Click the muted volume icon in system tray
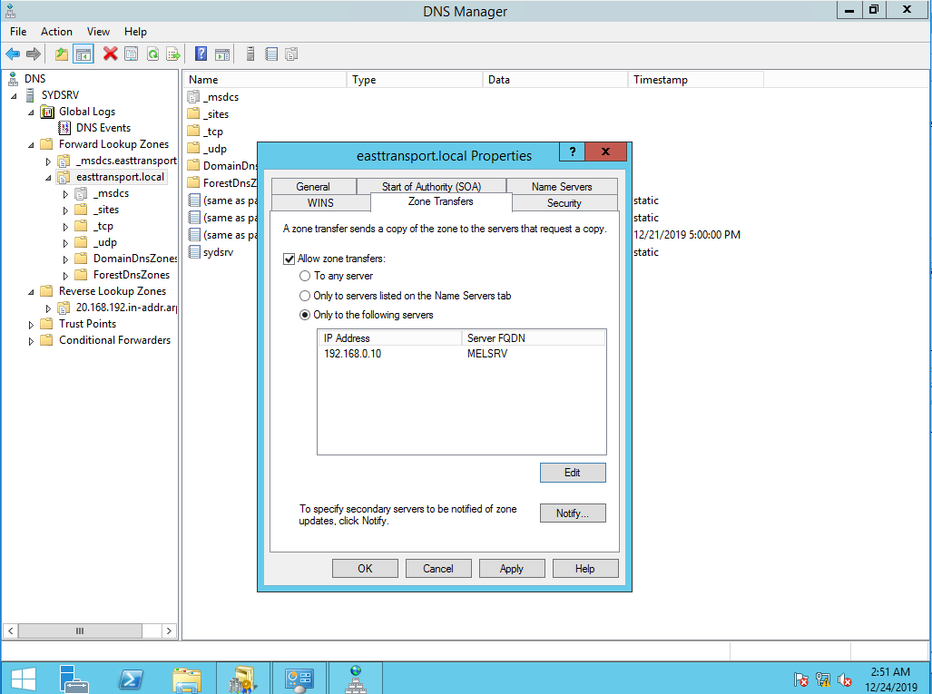Viewport: 932px width, 694px height. click(844, 679)
